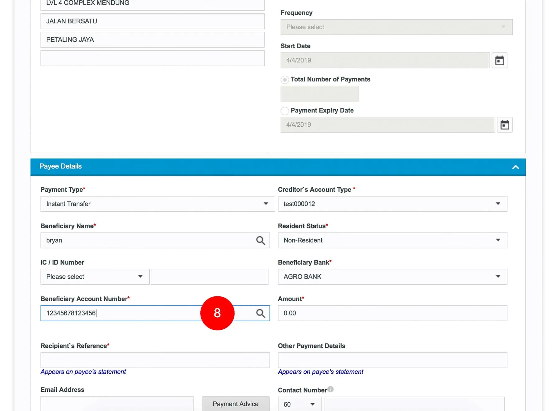Open the IC / ID Number type dropdown
This screenshot has height=411, width=560.
point(95,277)
